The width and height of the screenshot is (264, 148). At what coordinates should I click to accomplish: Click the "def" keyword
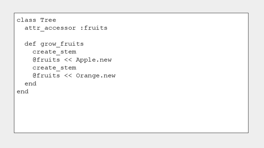pos(30,44)
